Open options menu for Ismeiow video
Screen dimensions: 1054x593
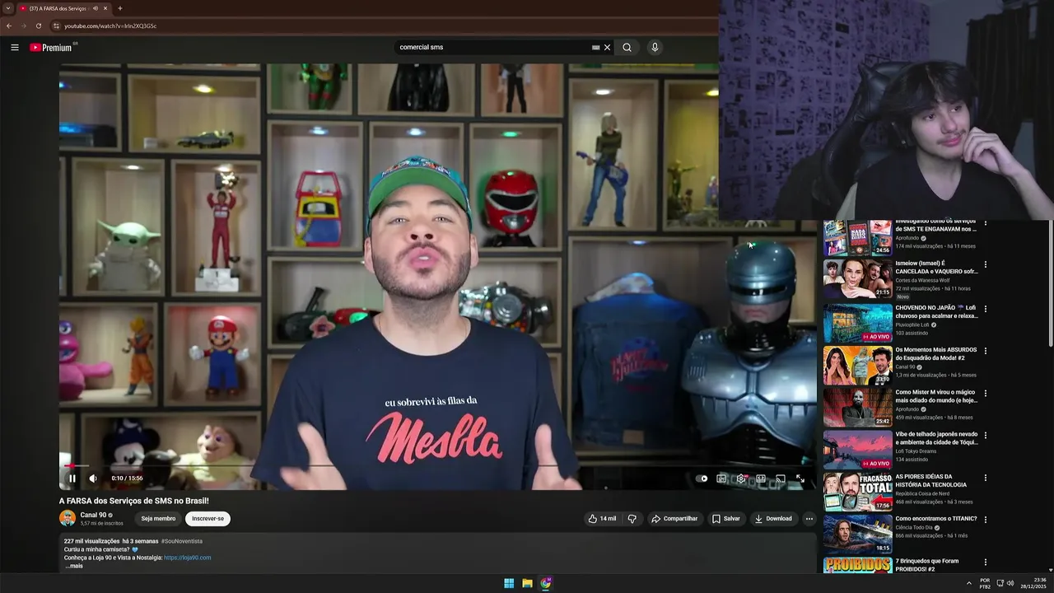(x=985, y=265)
